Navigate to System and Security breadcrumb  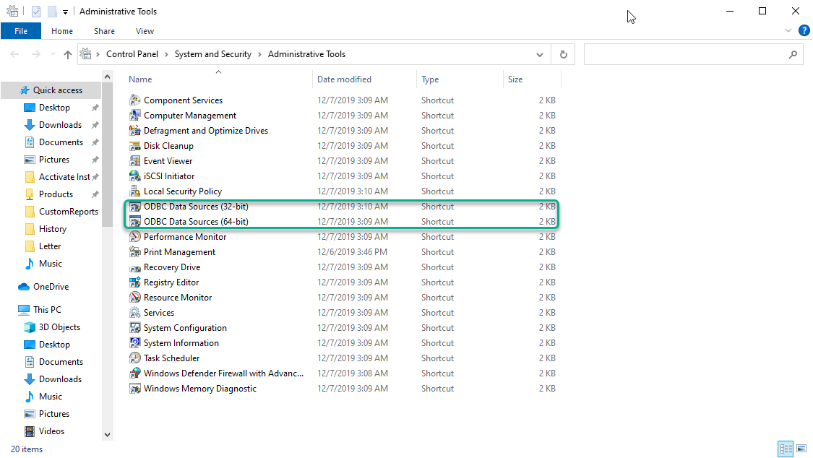213,54
